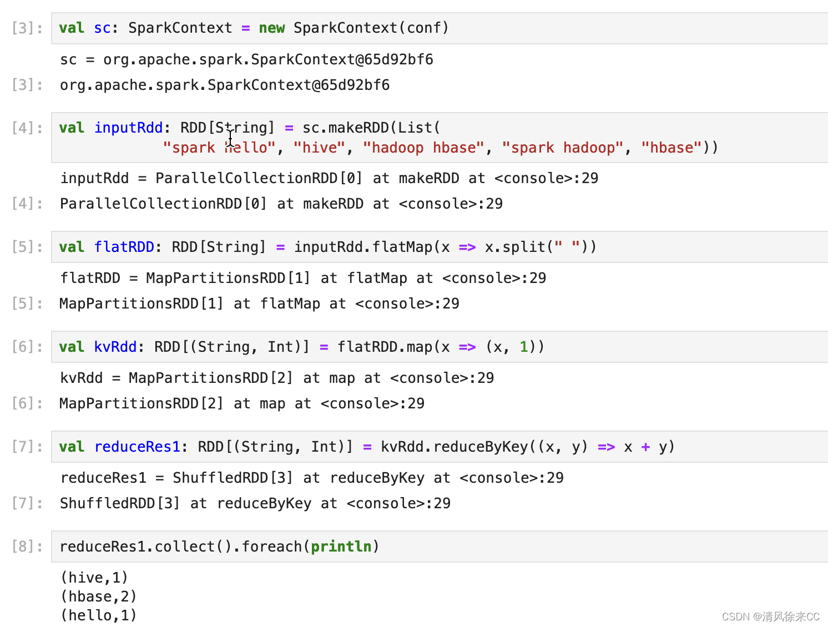Viewport: 828px width, 627px height.
Task: Click result line 'ParallelCollectionRDD[0] at makeRDD' beside output [4]
Action: [281, 204]
